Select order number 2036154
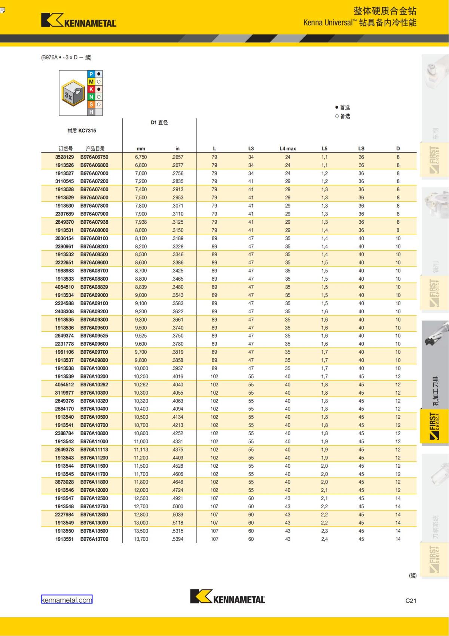449x636 pixels. coord(65,238)
